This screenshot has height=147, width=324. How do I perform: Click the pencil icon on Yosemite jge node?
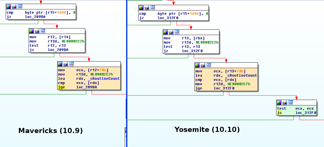click(x=203, y=66)
